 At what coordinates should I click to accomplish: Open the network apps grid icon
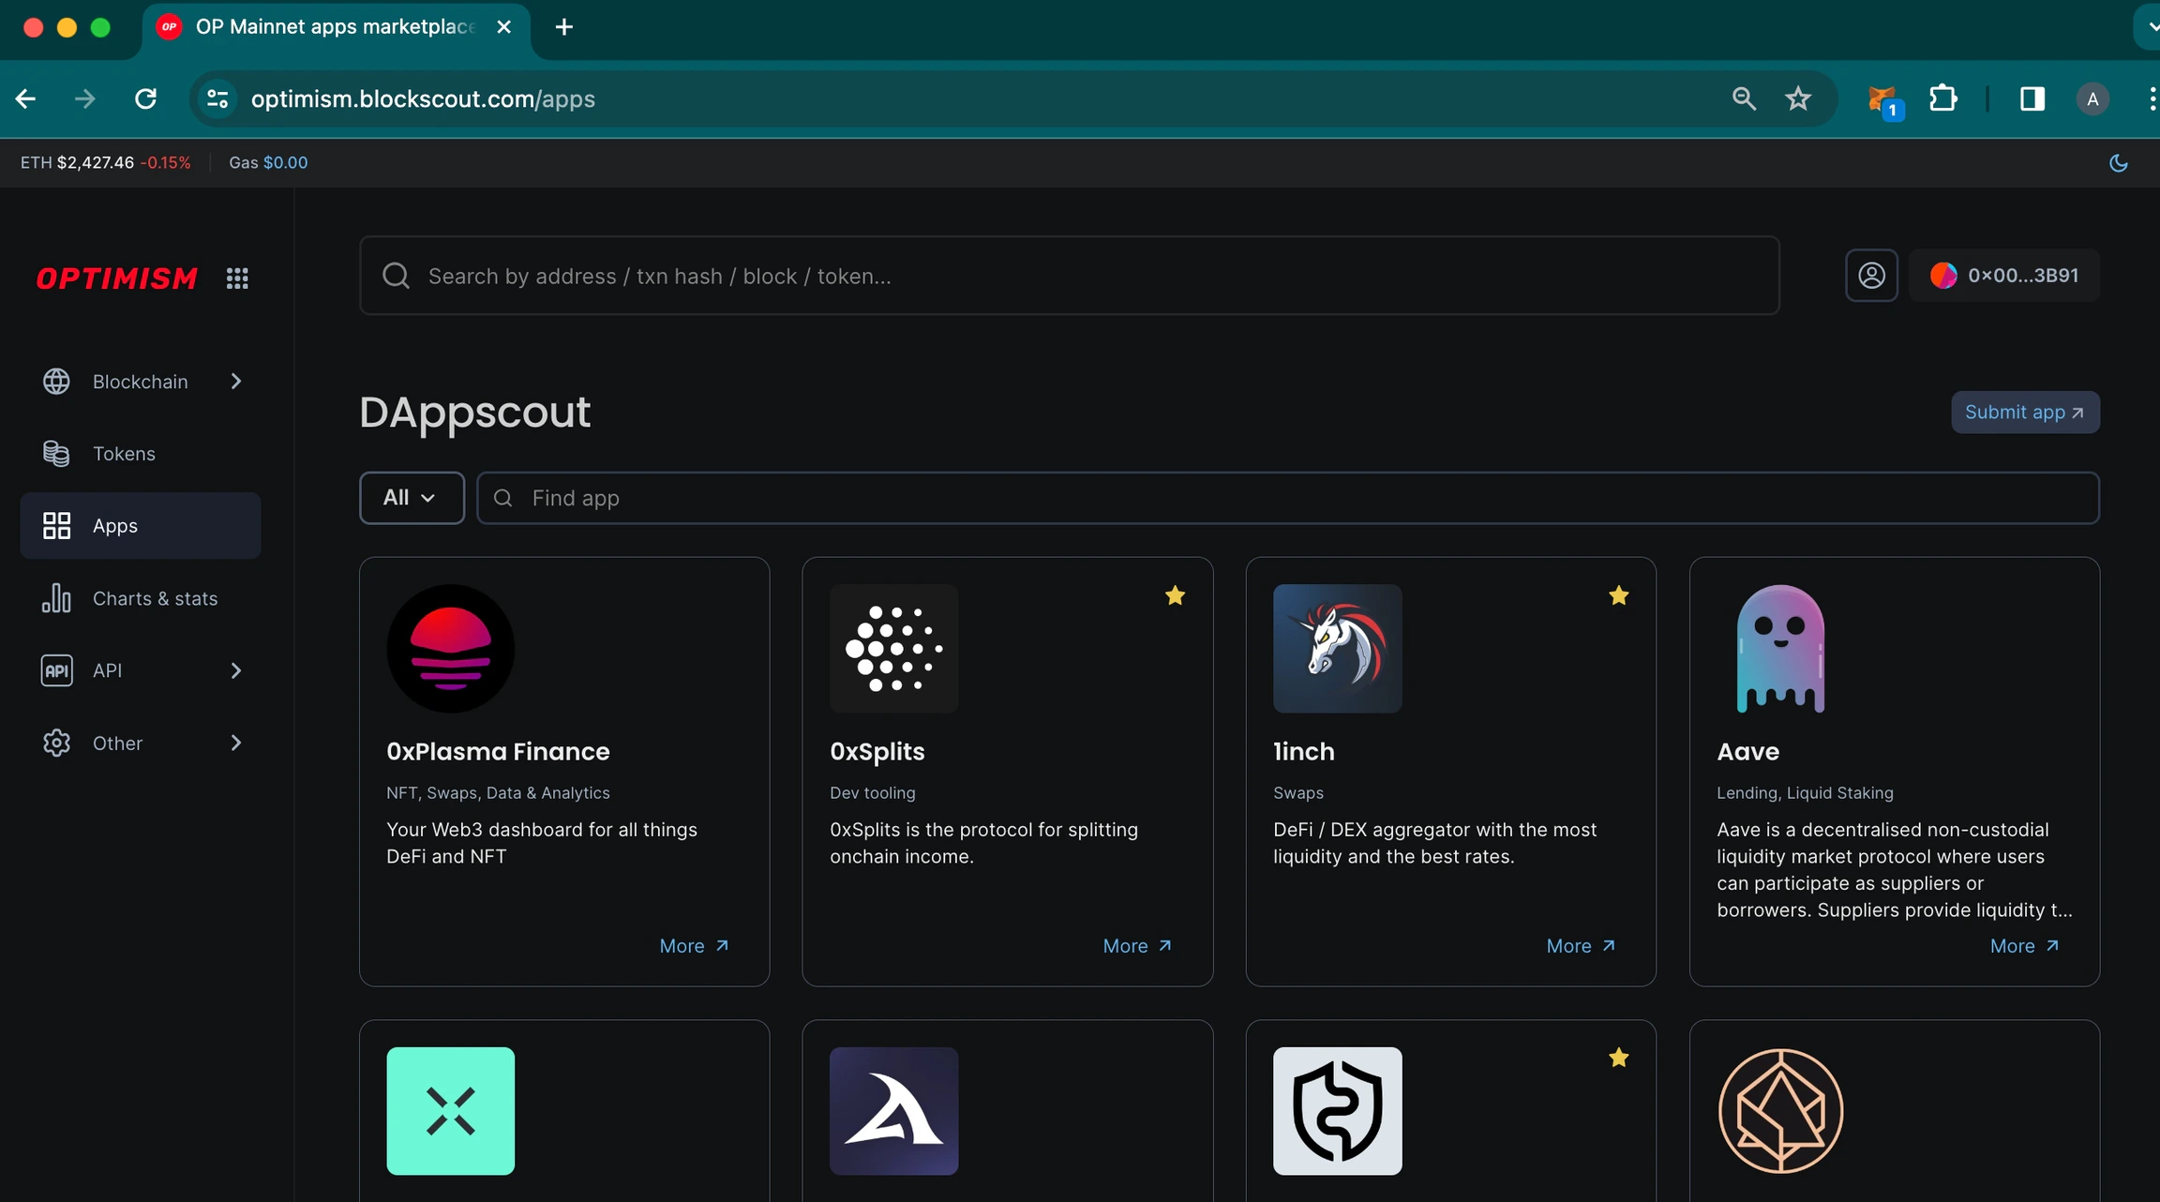click(x=237, y=278)
